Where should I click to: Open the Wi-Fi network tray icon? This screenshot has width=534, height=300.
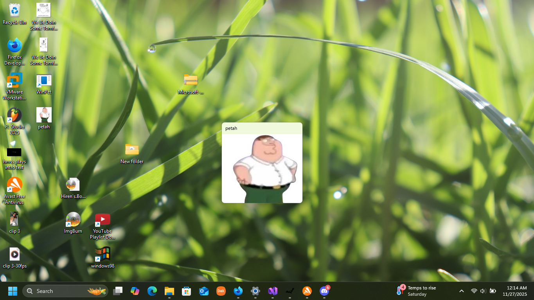tap(474, 291)
